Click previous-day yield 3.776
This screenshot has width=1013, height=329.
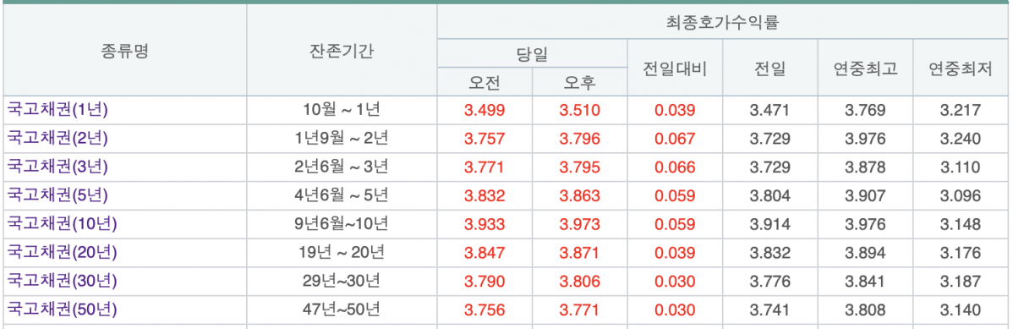click(770, 282)
